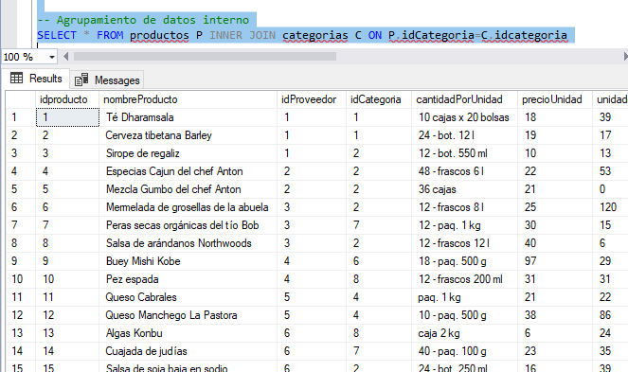Click the selected idproducto cell of row 1

[67, 117]
